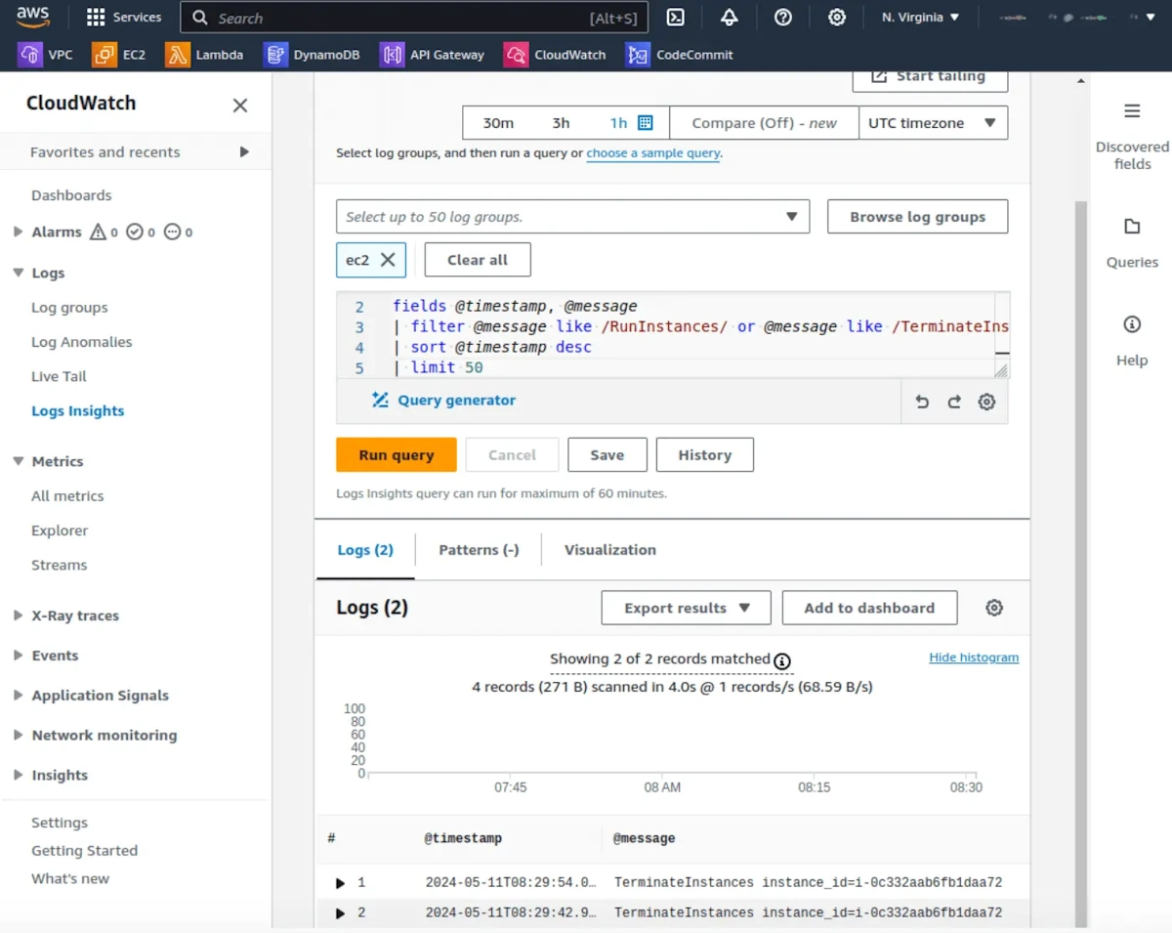Expand the first TerminateInstances log record
This screenshot has width=1172, height=933.
coord(341,882)
